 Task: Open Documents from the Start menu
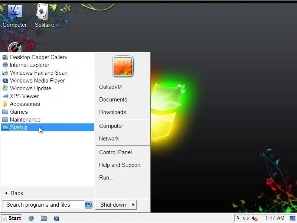point(113,100)
